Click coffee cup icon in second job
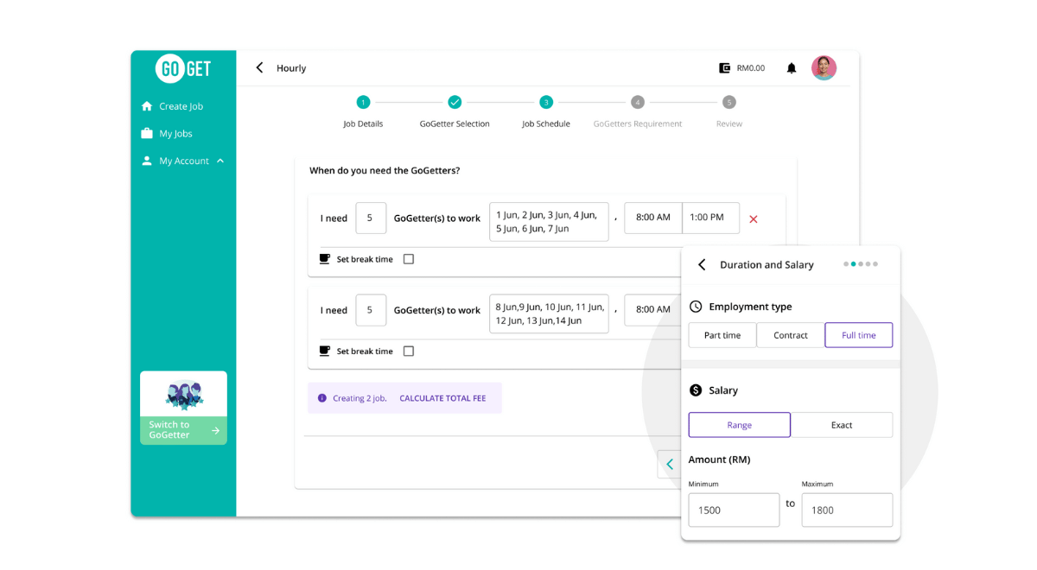Screen dimensions: 1037x570 [x=325, y=351]
